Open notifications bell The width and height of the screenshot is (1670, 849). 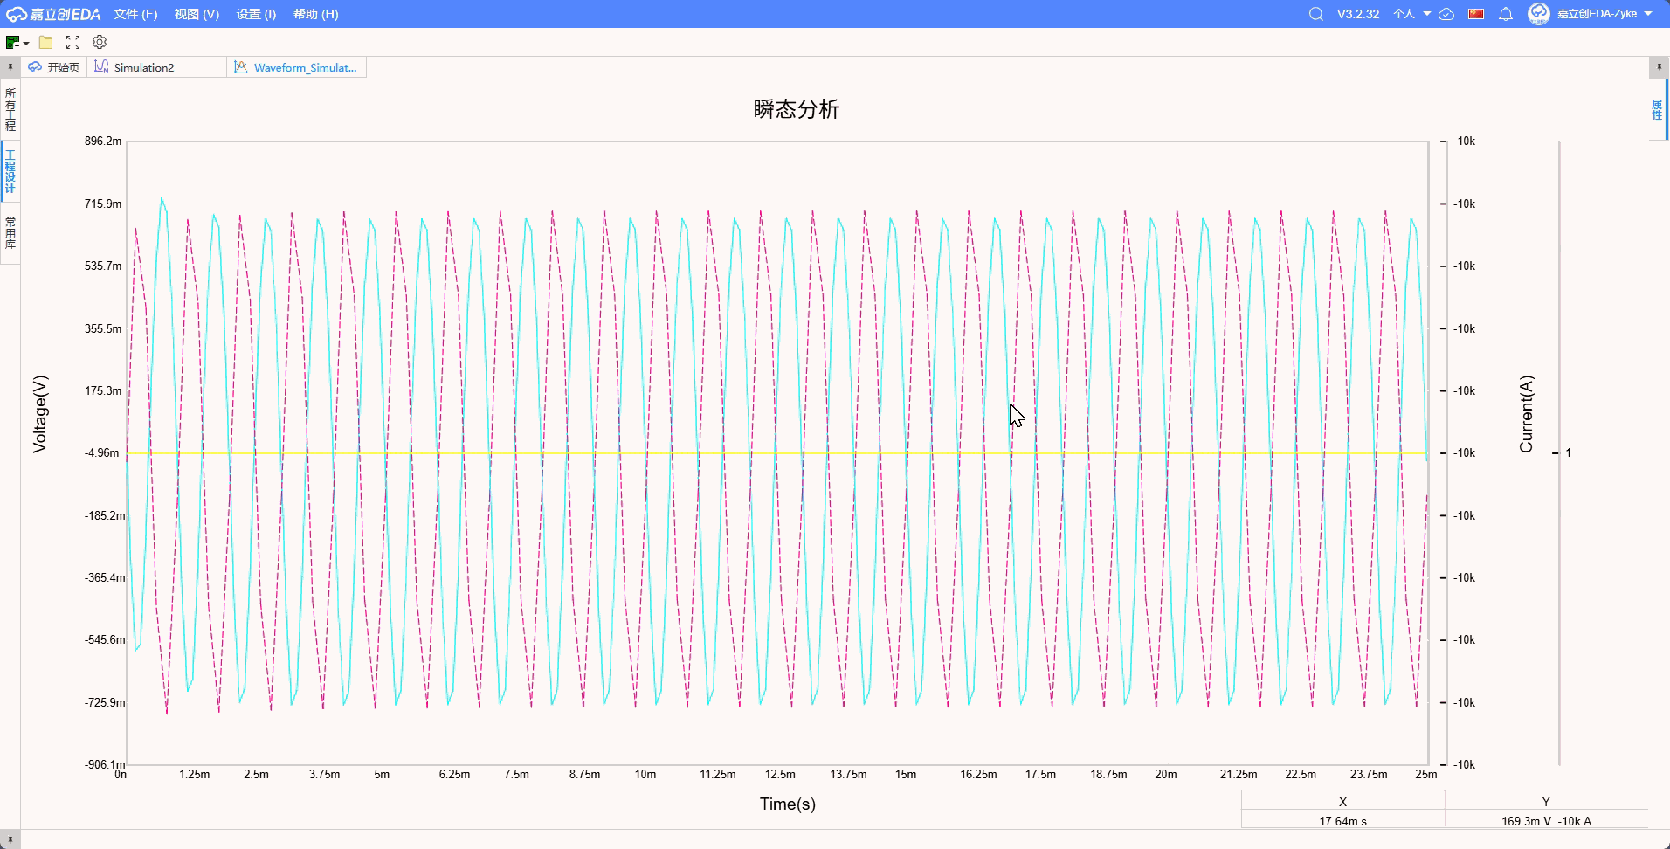pos(1506,14)
